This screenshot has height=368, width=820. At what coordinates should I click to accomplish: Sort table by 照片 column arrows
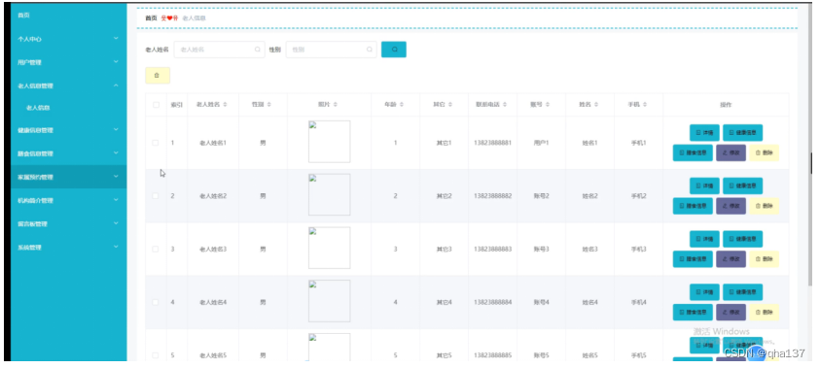pos(336,105)
